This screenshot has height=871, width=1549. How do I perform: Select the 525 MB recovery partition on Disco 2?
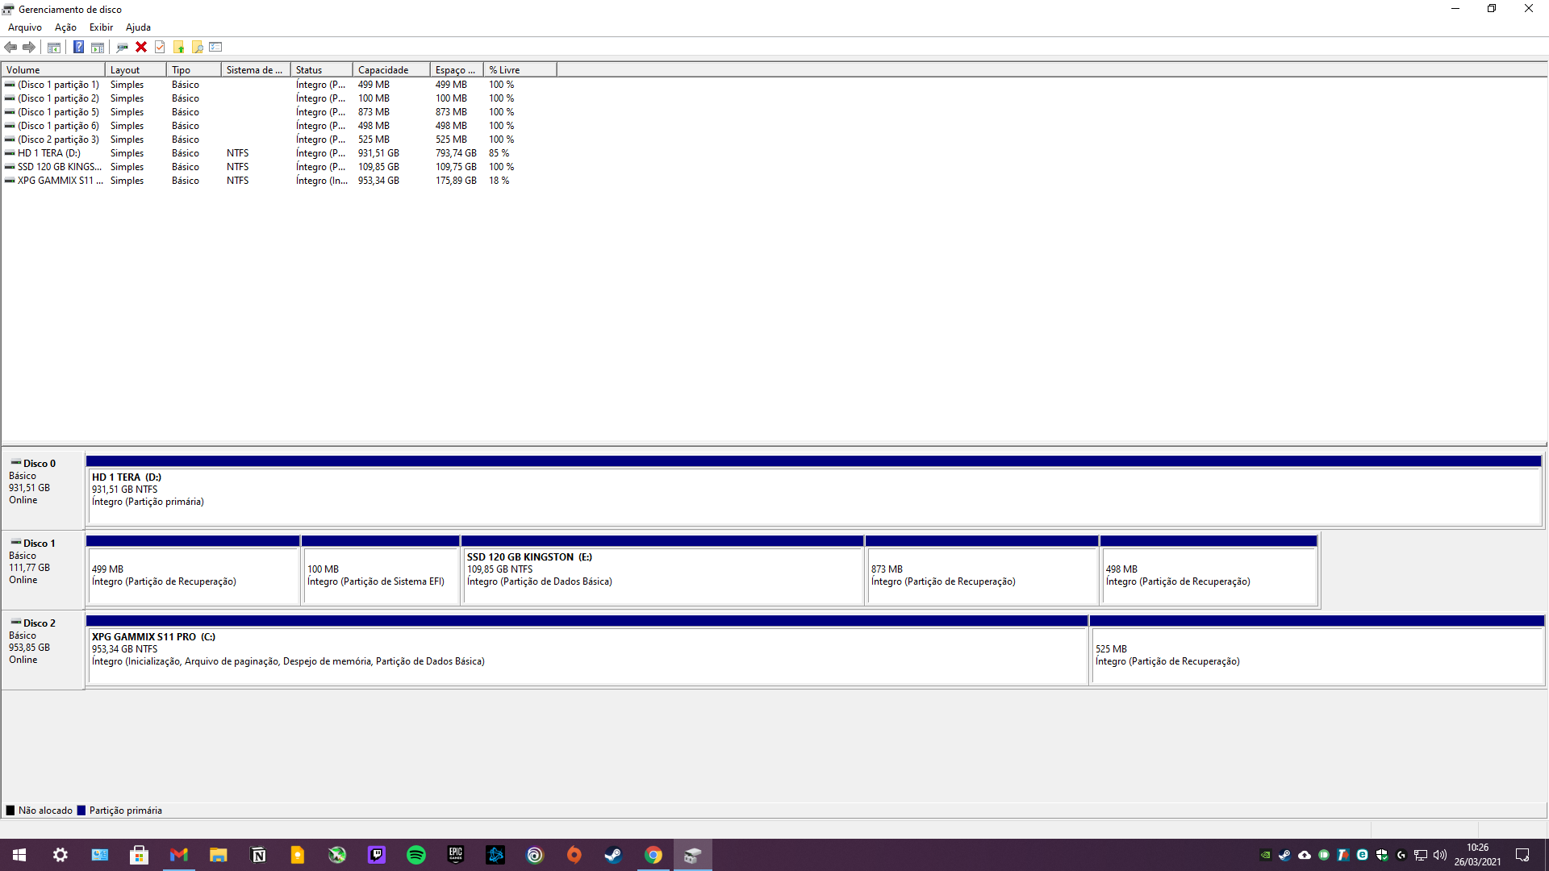(1317, 650)
